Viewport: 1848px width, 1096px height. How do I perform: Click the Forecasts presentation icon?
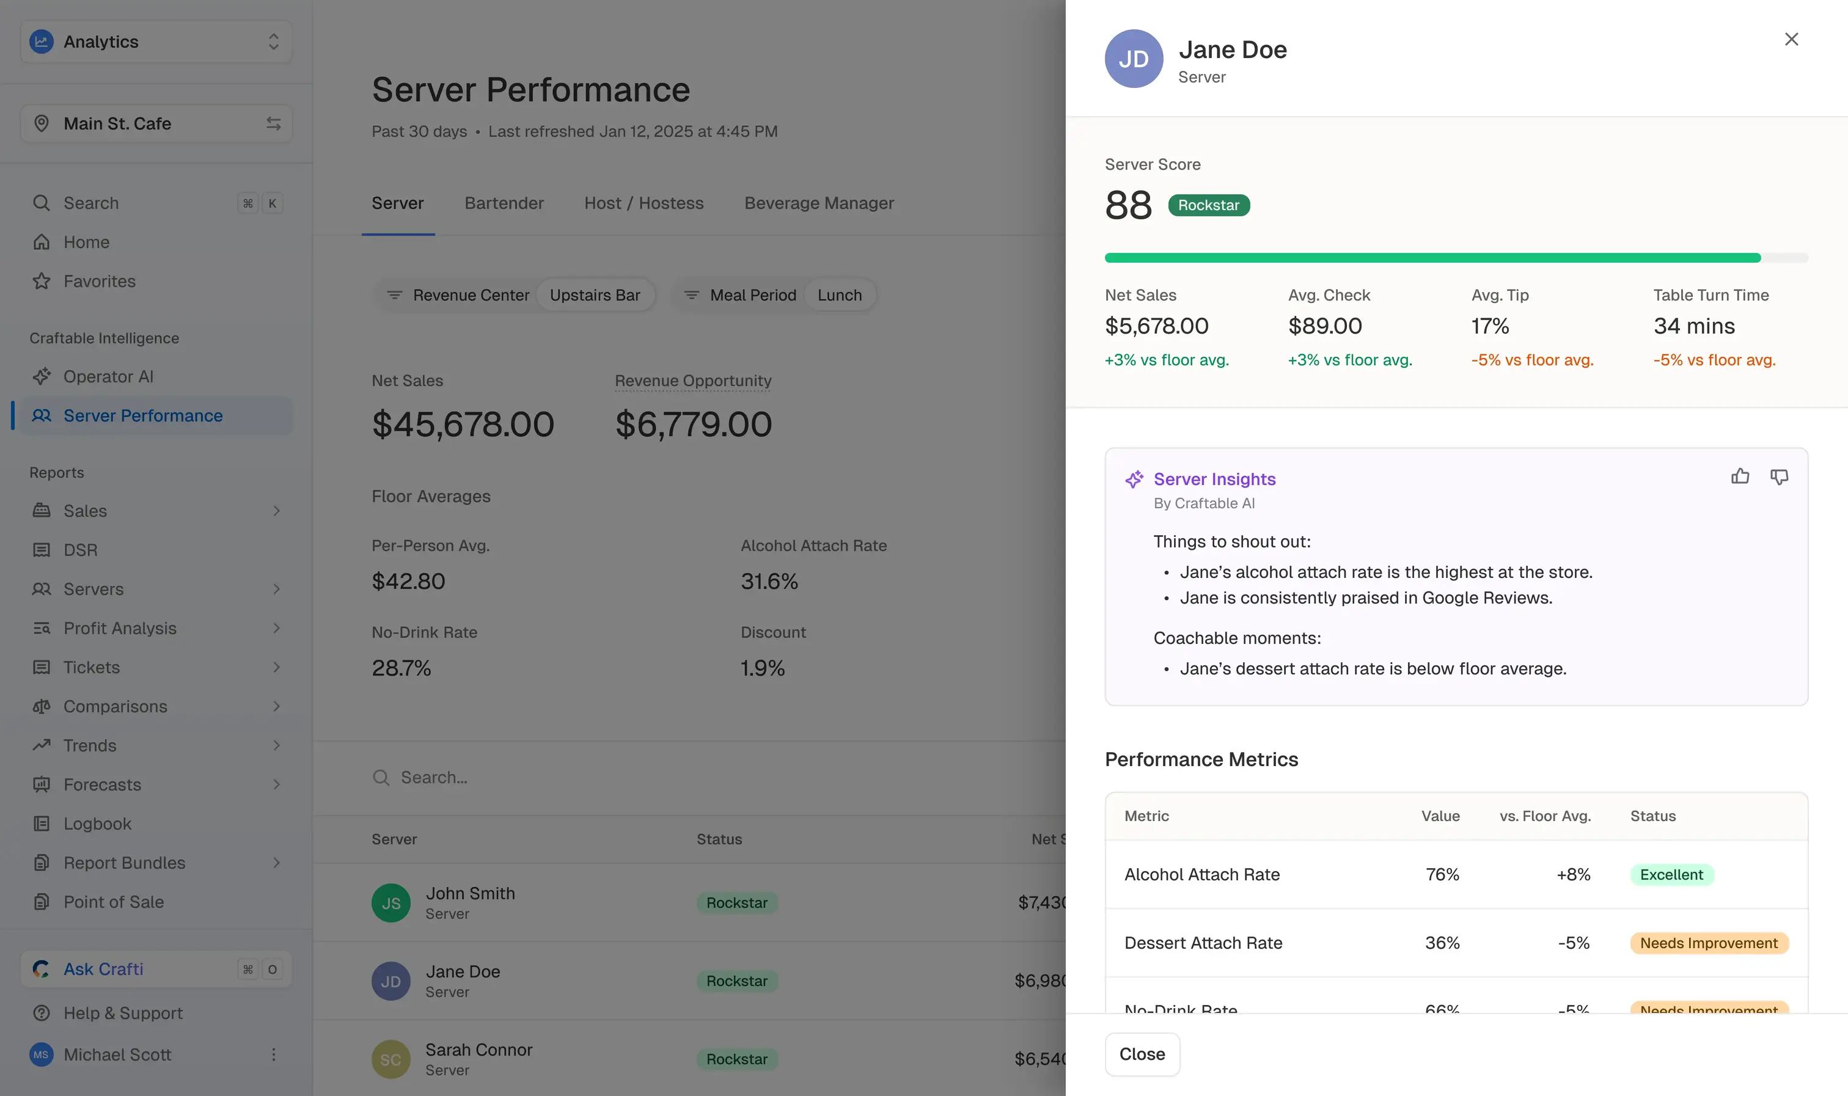click(x=42, y=784)
